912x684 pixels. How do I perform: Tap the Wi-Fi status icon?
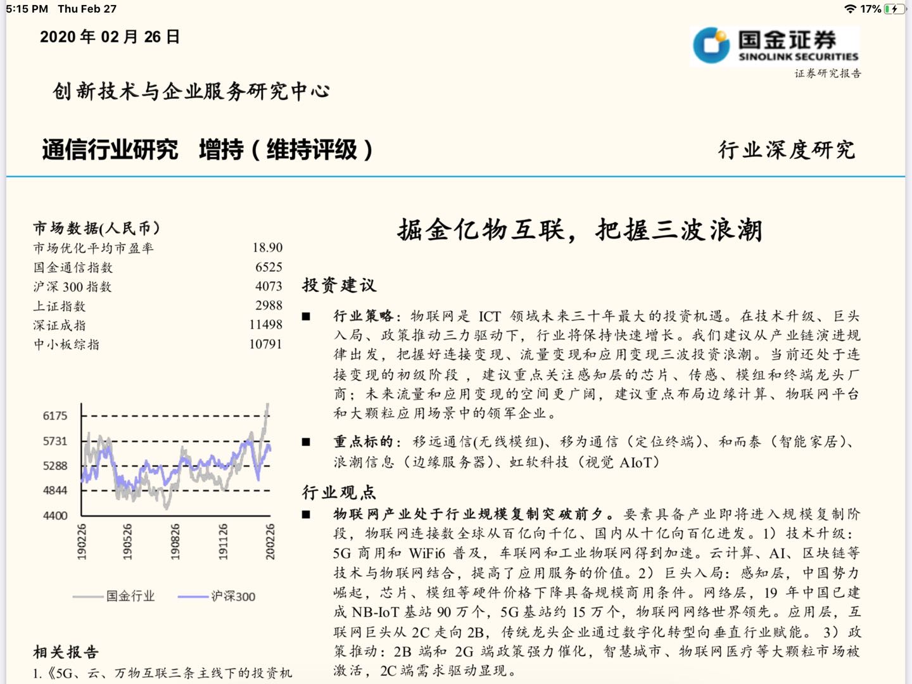(850, 9)
